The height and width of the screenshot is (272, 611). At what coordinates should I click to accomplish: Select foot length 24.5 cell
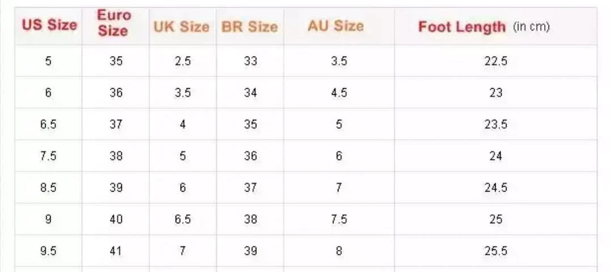click(495, 188)
